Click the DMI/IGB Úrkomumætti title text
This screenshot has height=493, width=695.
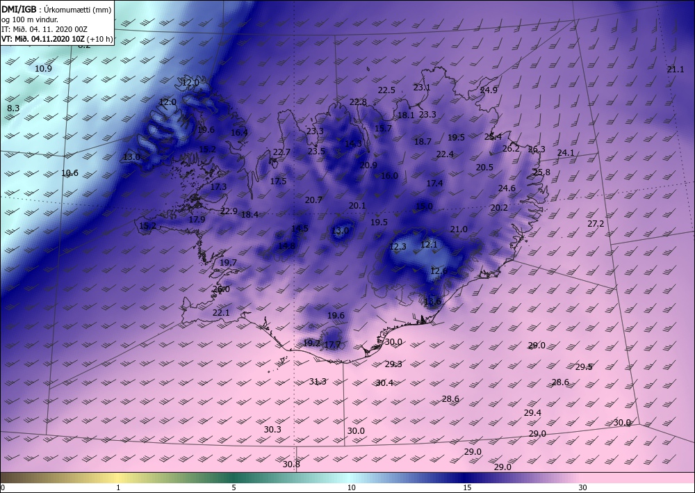point(56,10)
